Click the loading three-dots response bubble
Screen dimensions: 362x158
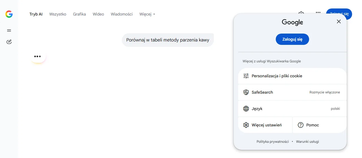point(38,56)
